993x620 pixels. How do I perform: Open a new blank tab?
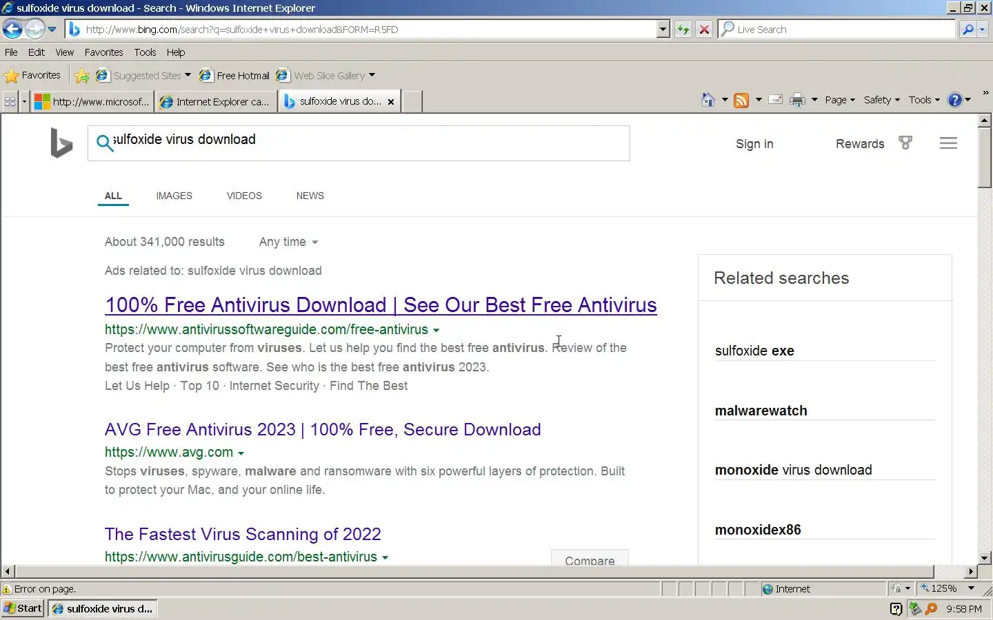[412, 101]
